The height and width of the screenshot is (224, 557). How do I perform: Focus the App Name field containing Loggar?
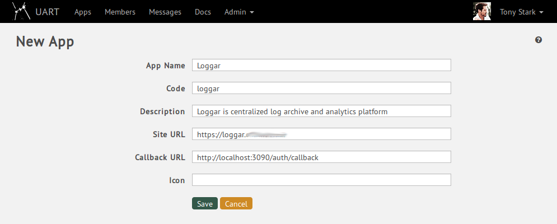(x=321, y=66)
